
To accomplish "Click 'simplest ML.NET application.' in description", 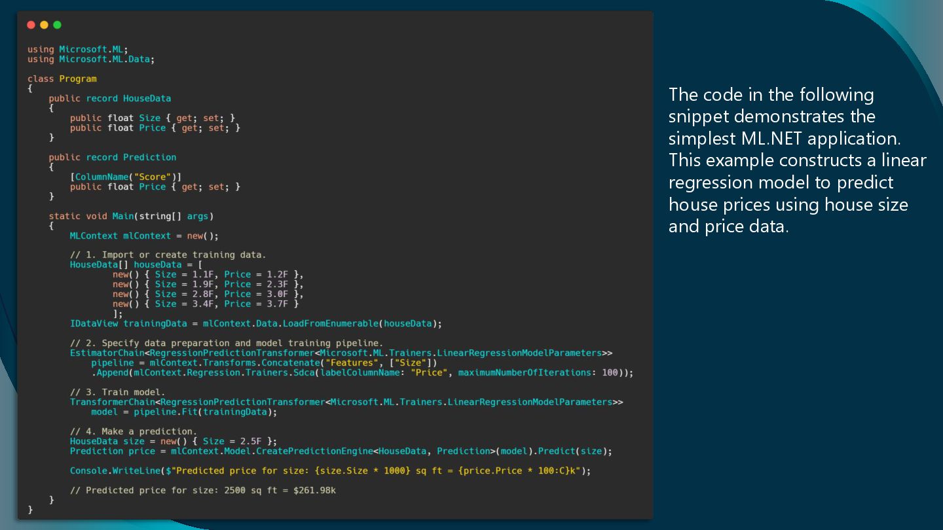I will tap(785, 139).
